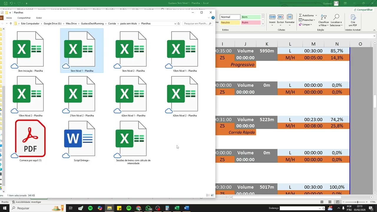The height and width of the screenshot is (212, 377).
Task: Click Acessibilidade: investigar in status bar
Action: click(27, 202)
